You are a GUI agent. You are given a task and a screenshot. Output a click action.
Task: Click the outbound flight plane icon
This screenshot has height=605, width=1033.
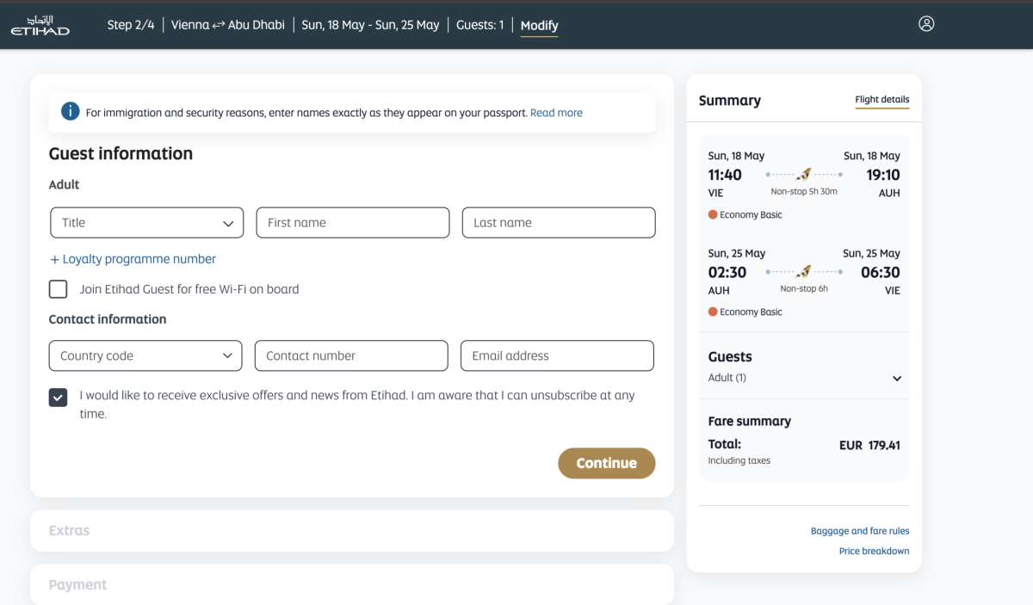point(804,175)
